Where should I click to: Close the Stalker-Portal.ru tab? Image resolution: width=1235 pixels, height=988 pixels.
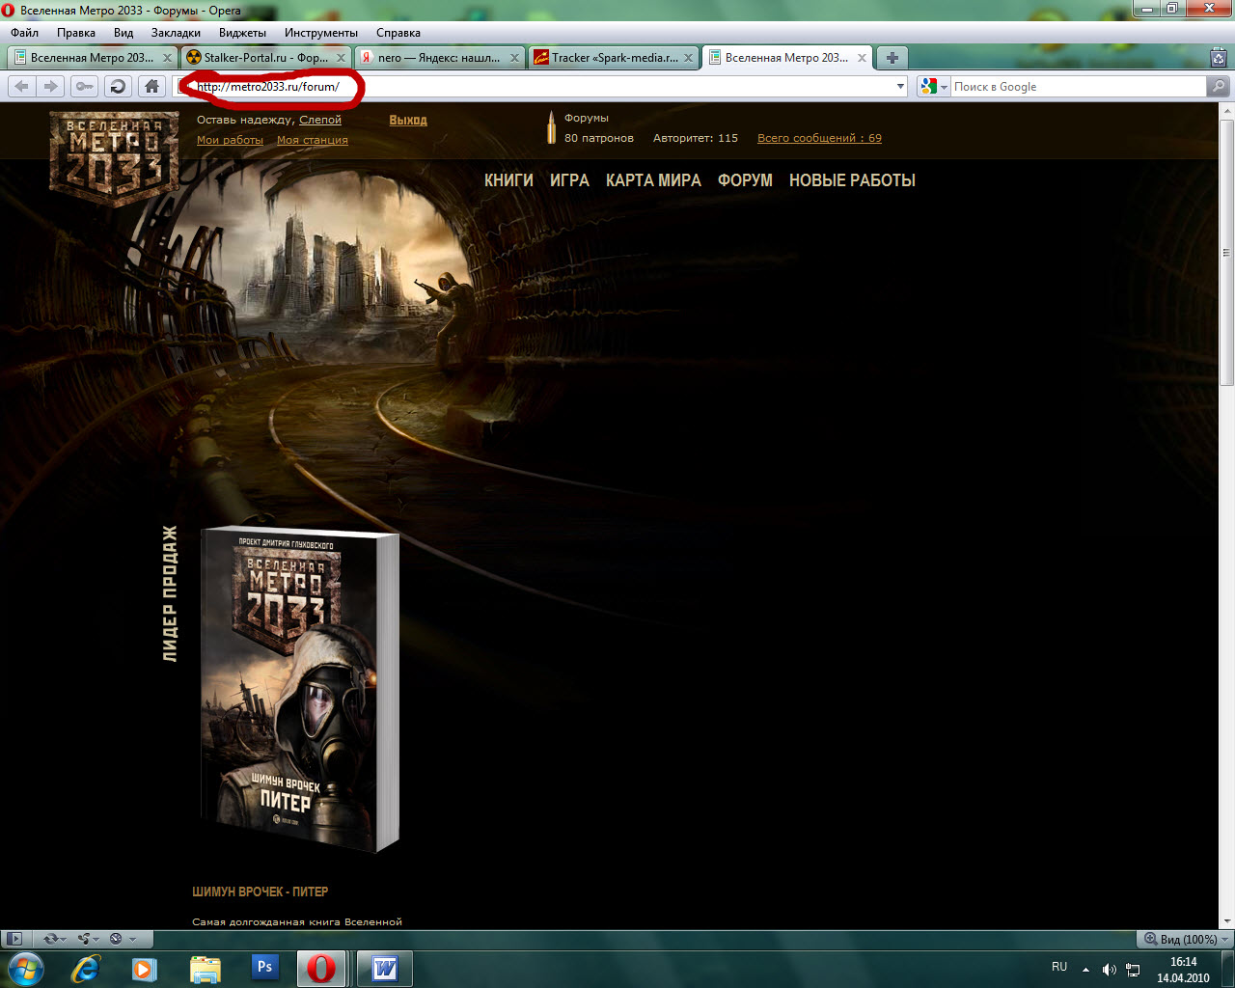tap(341, 58)
